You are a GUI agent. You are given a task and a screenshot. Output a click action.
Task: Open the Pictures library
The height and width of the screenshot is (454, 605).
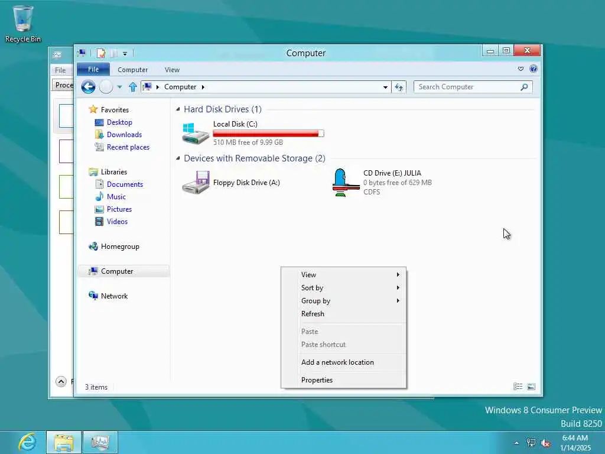(119, 209)
